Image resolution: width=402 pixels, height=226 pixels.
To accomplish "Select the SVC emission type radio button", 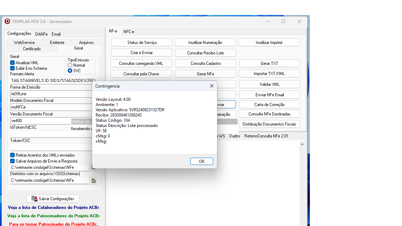I will [70, 70].
